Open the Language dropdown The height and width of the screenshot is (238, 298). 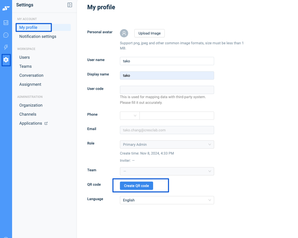point(167,200)
